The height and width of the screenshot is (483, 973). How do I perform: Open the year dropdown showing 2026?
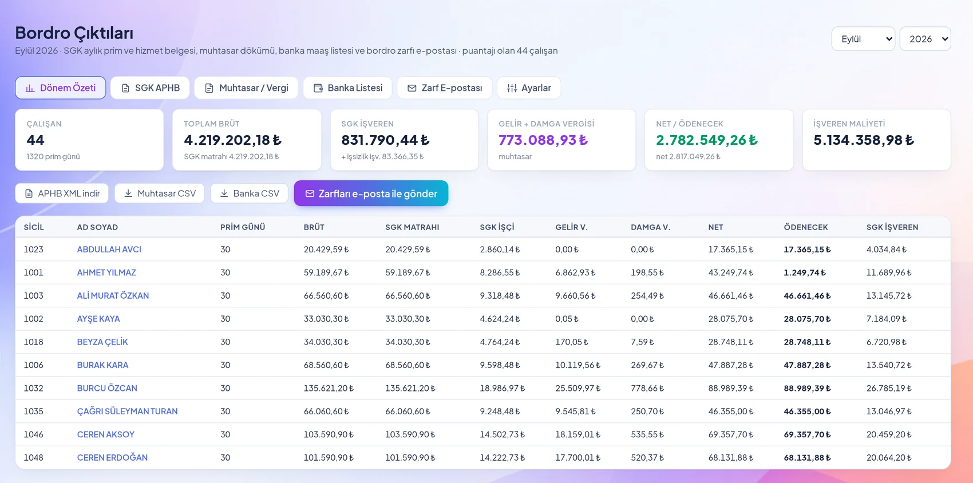click(925, 39)
